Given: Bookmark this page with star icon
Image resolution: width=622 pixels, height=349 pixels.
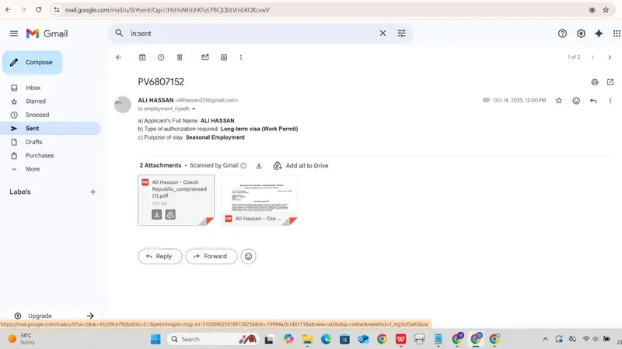Looking at the screenshot, I should click(606, 10).
